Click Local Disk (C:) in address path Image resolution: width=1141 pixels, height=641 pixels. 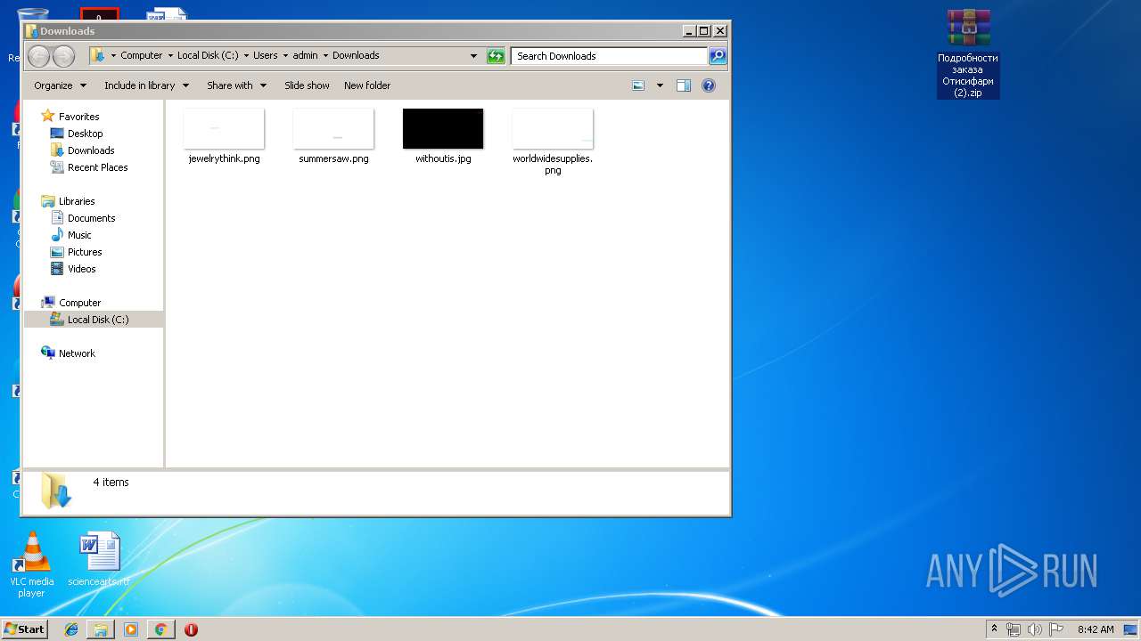pyautogui.click(x=208, y=55)
